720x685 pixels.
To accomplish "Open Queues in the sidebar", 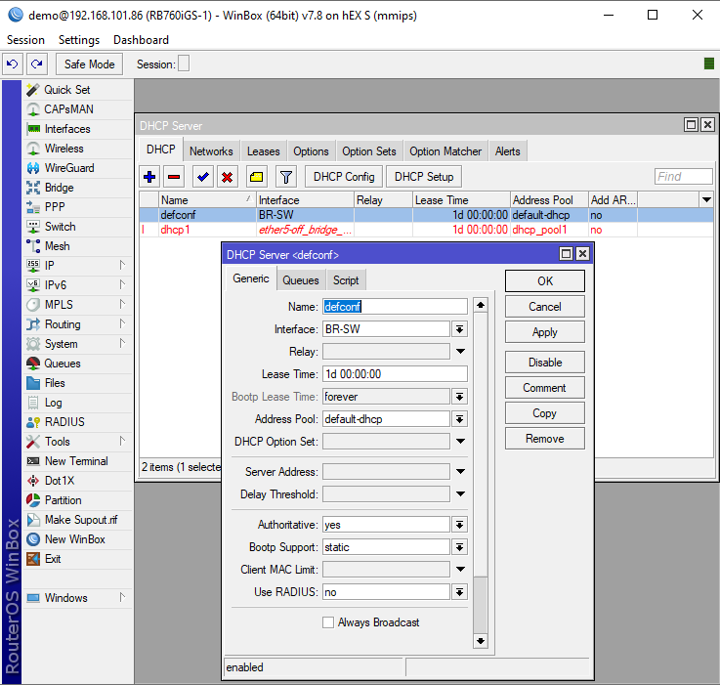I will [x=77, y=364].
